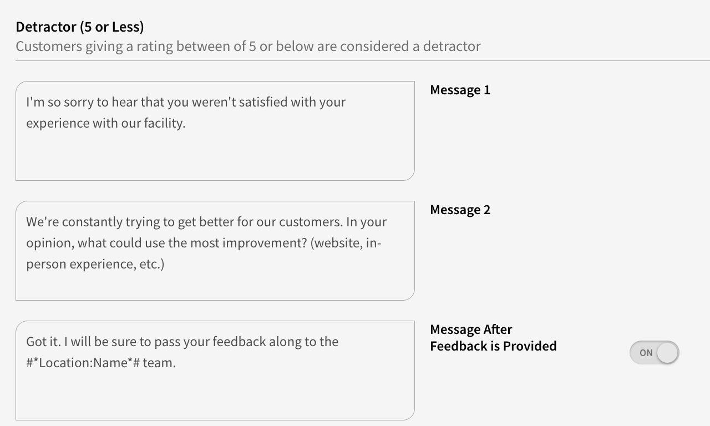Click the "Message 1" label

[x=460, y=90]
